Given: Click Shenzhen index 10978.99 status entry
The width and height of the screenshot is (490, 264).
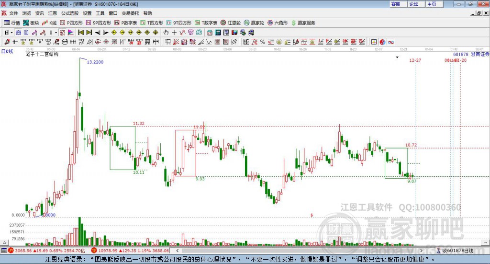Looking at the screenshot, I should pyautogui.click(x=130, y=251).
